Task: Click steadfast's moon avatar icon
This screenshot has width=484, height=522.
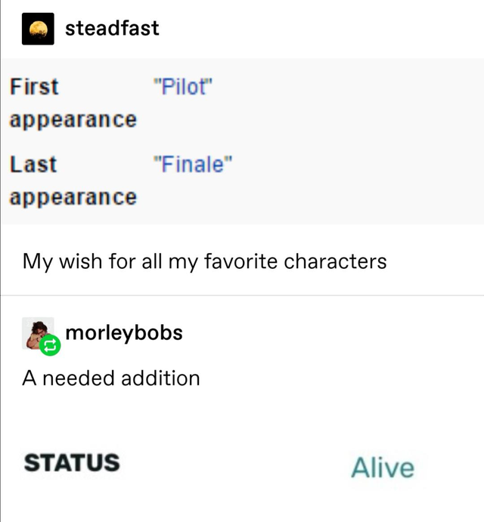Action: 38,29
